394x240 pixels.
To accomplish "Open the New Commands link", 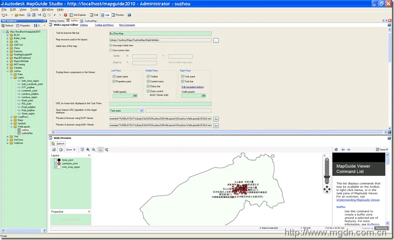I will click(x=127, y=25).
